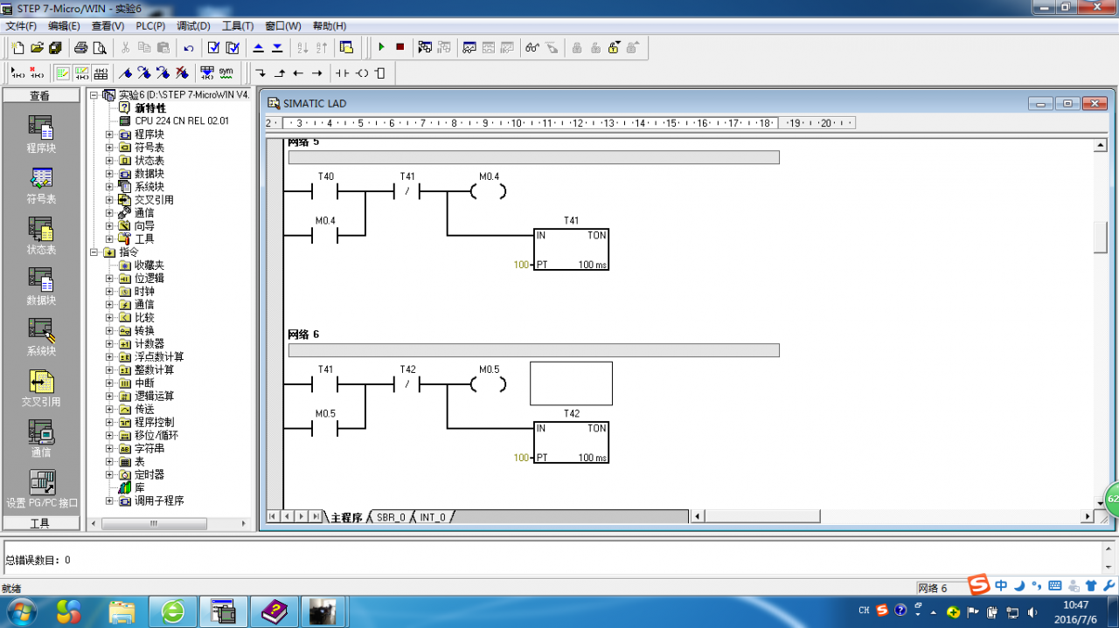Upload program from PLC with up triangle

click(258, 47)
